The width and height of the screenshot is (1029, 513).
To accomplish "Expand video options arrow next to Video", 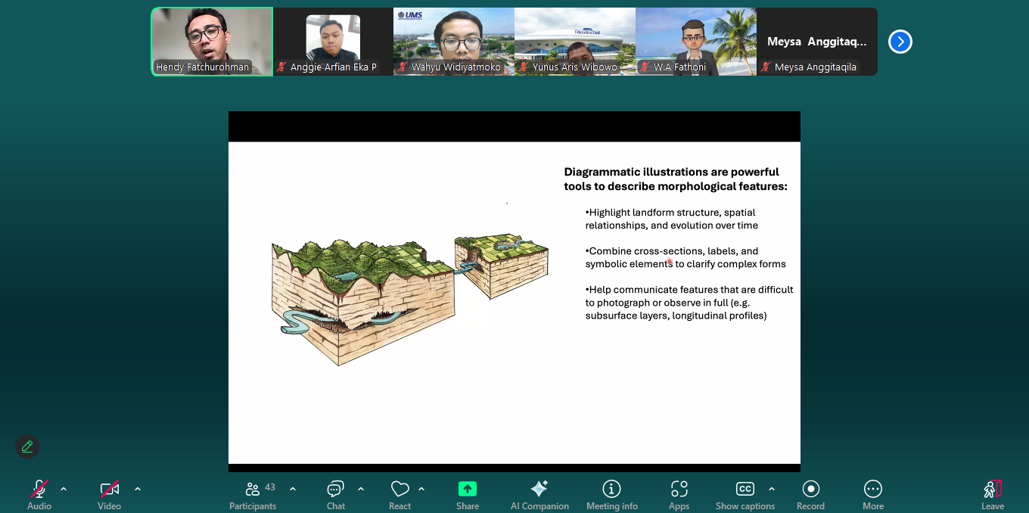I will coord(138,489).
